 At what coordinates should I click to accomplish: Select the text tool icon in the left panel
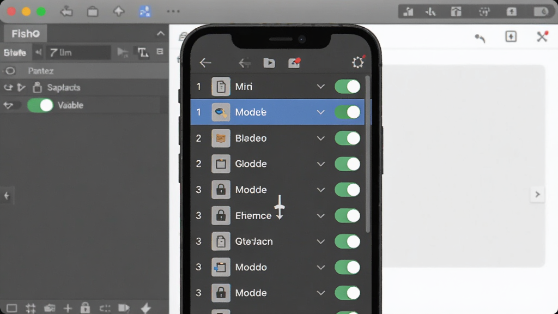pos(143,53)
